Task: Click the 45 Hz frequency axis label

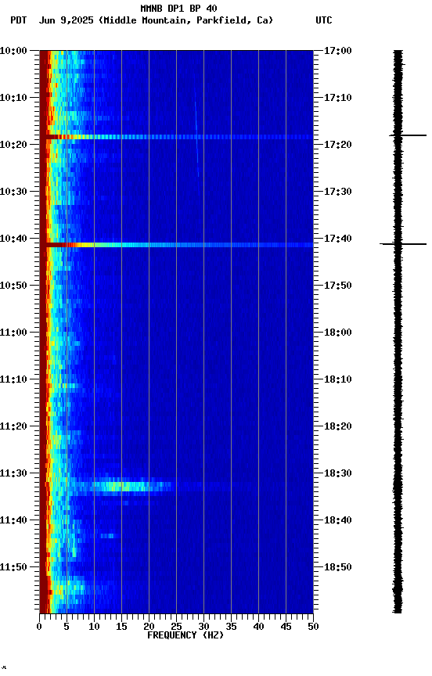Action: pos(286,627)
